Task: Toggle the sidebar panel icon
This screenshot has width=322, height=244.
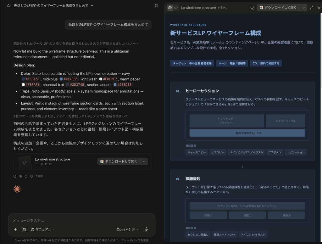Action: pyautogui.click(x=157, y=6)
